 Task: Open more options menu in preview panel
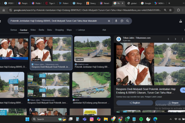click(182, 39)
